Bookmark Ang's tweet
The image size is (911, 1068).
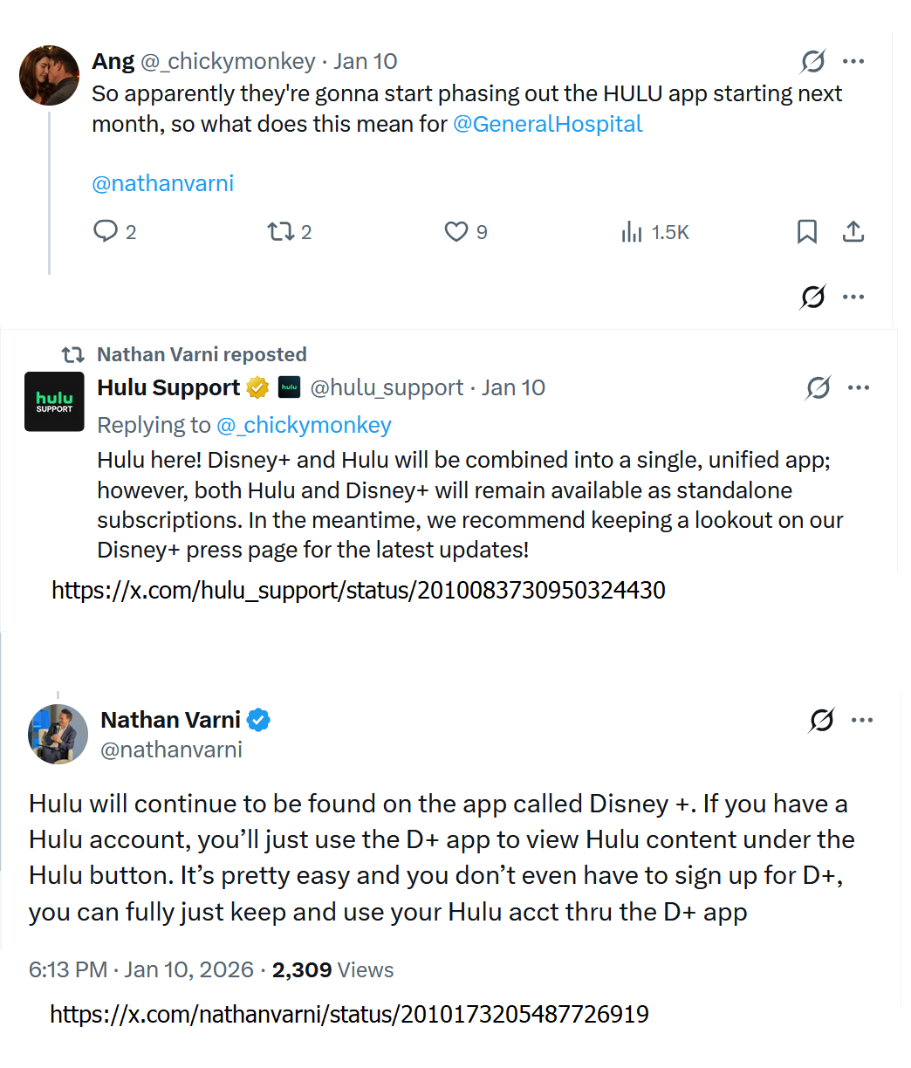(807, 231)
